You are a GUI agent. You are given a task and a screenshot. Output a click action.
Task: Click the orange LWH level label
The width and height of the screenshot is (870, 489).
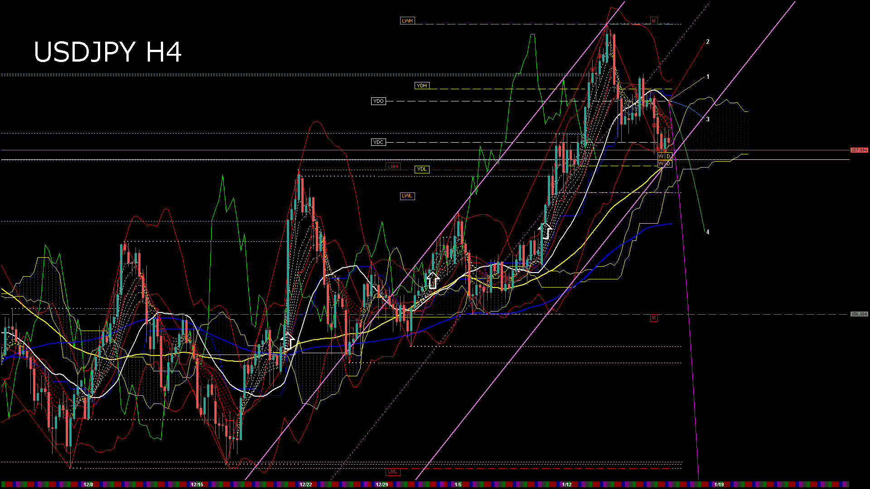click(x=407, y=21)
